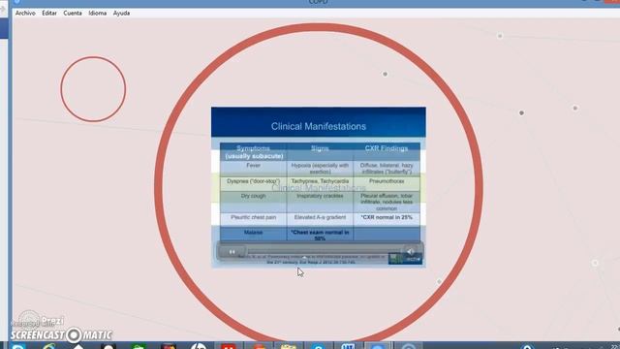Click the 'Inspiratory crackles' cell
The height and width of the screenshot is (349, 620).
pyautogui.click(x=320, y=202)
